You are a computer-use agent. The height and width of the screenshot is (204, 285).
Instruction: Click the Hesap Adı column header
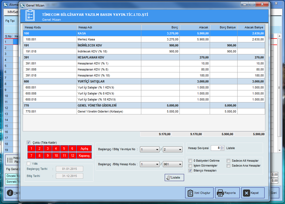click(109, 28)
